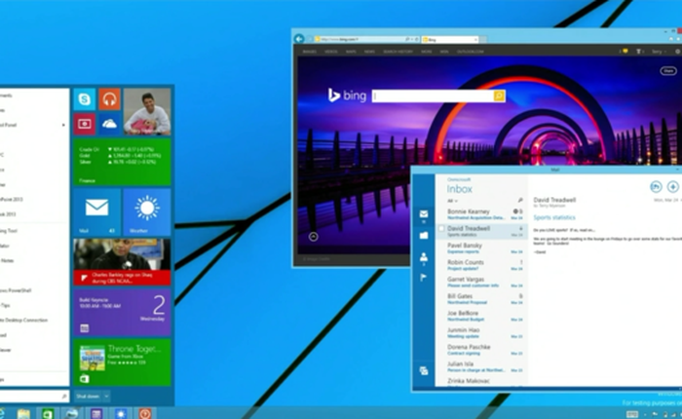Expand the All filter dropdown in Inbox
This screenshot has height=419, width=682.
coord(452,201)
